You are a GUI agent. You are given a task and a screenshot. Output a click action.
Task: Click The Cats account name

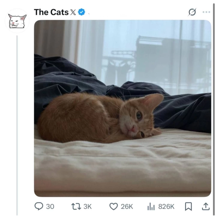pyautogui.click(x=51, y=12)
